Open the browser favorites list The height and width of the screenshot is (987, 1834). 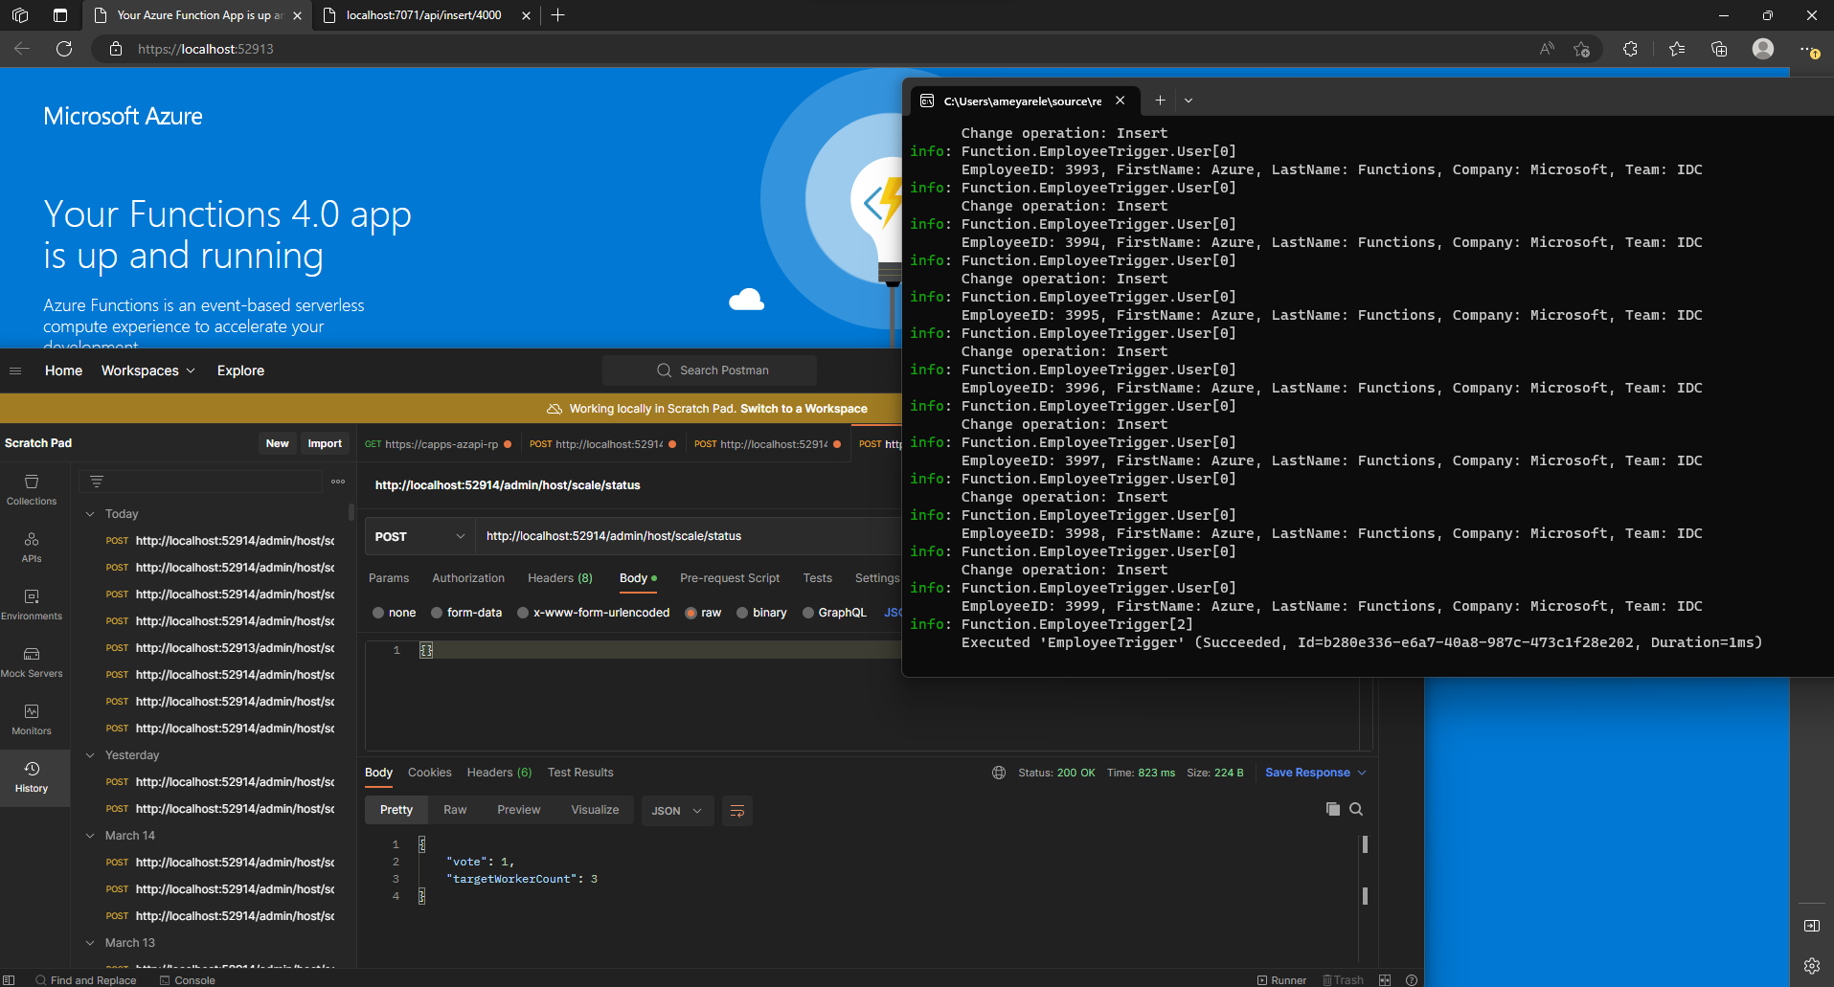(x=1677, y=49)
